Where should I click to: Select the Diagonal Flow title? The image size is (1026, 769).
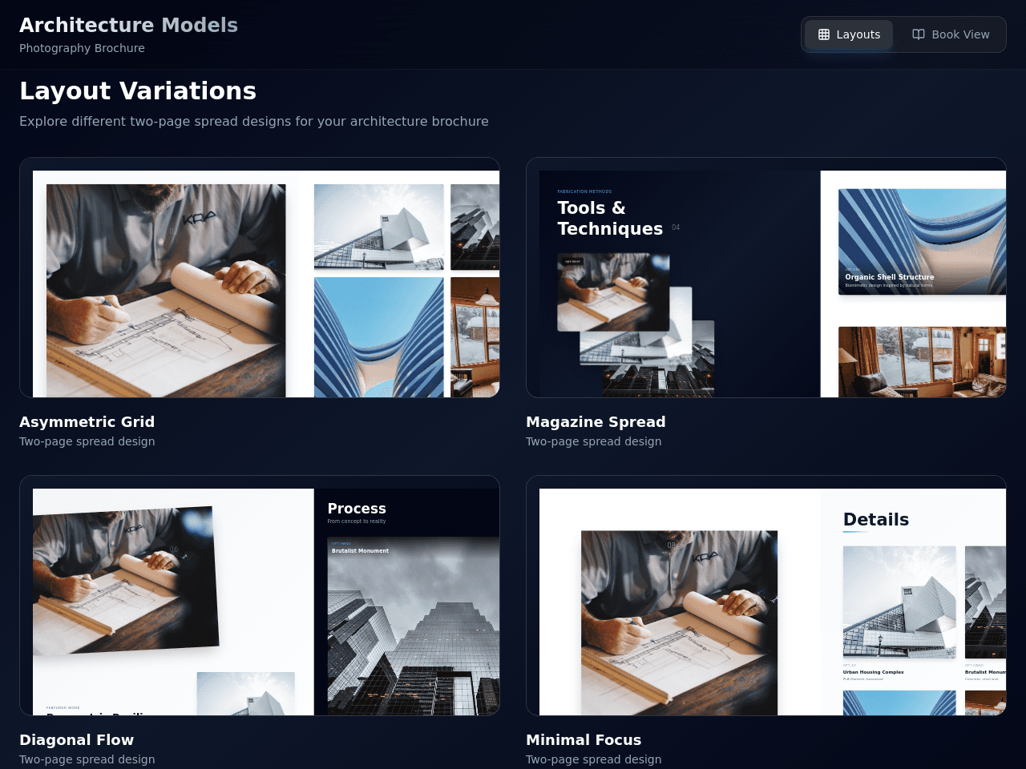pyautogui.click(x=77, y=740)
